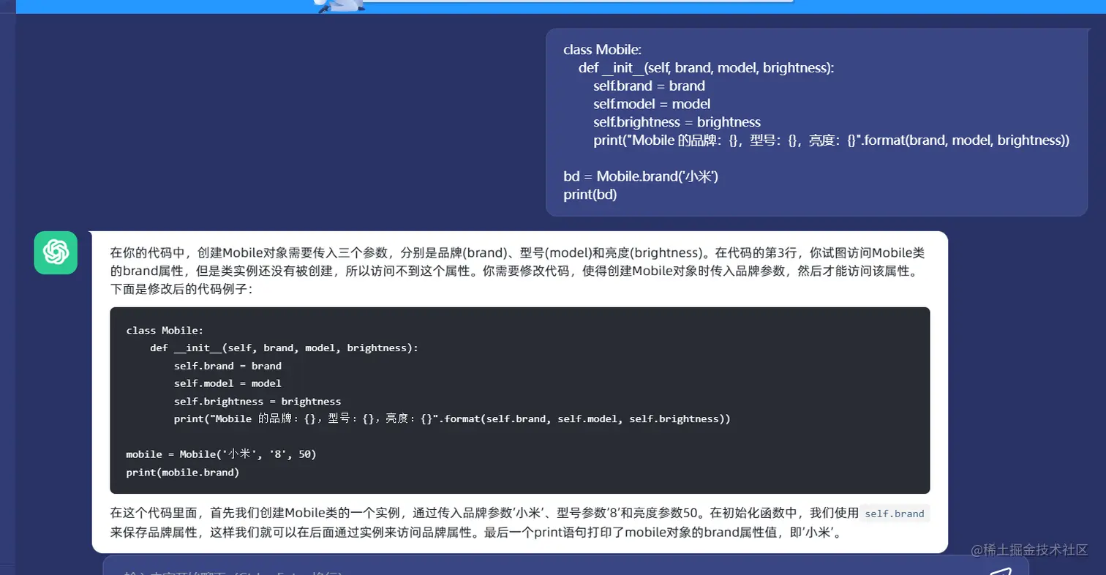
Task: Click the '.format(self.brand, self.model, self.brightness)' print line
Action: 452,419
